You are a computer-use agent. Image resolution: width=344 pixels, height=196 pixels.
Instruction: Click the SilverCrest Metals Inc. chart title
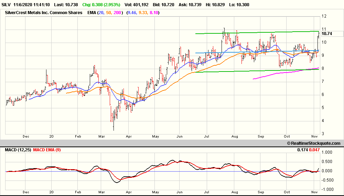(44, 13)
